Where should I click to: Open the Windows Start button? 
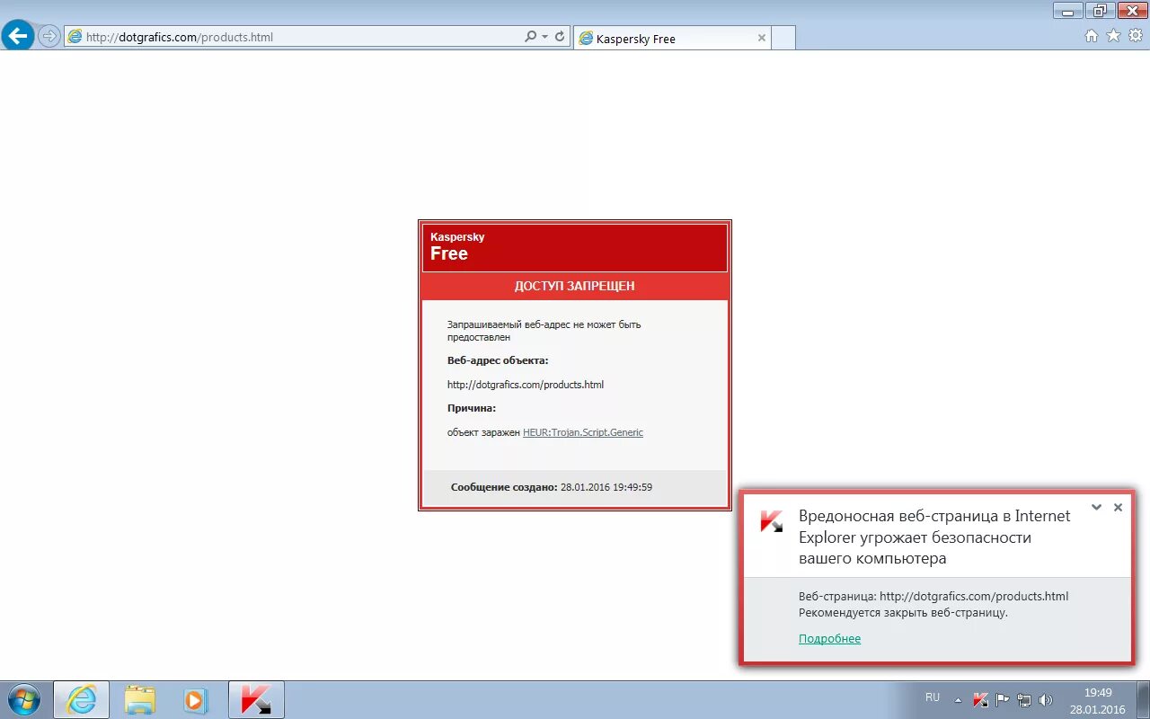[x=24, y=699]
